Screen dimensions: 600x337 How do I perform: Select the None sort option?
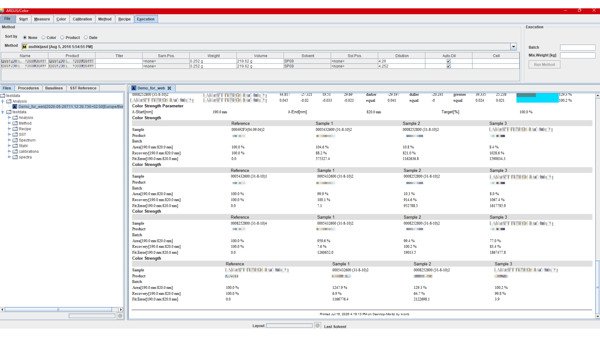tap(25, 37)
